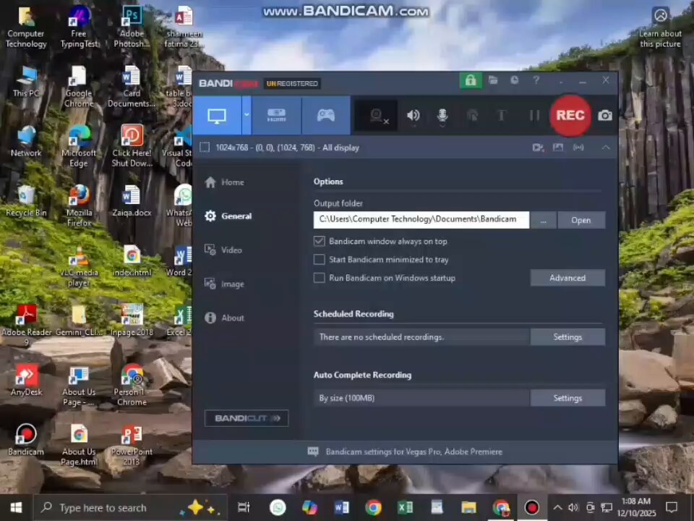This screenshot has height=521, width=694.
Task: Click the By size (100MB) field
Action: pos(421,398)
